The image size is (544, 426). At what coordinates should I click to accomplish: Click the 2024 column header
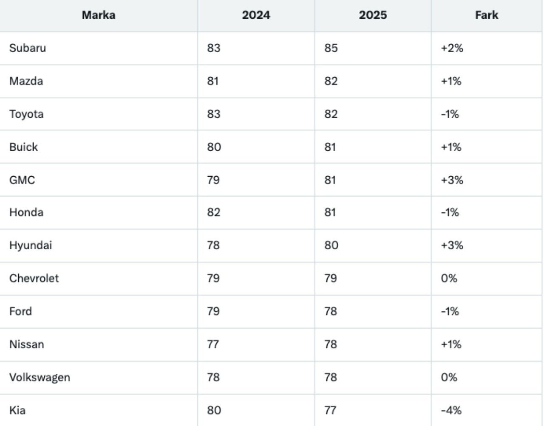(x=256, y=15)
